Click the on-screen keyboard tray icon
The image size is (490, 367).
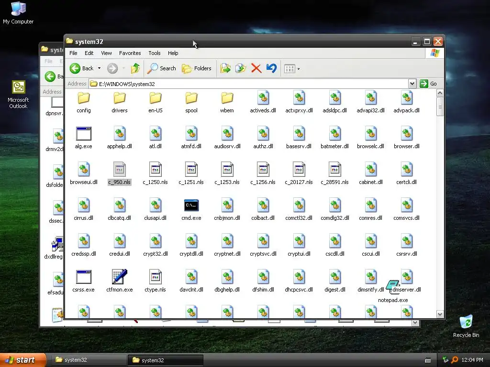[428, 360]
